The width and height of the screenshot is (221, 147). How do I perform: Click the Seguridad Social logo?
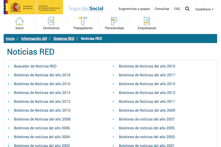86,9
